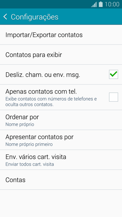Tap the back arrow icon
This screenshot has height=217, width=122.
5,17
